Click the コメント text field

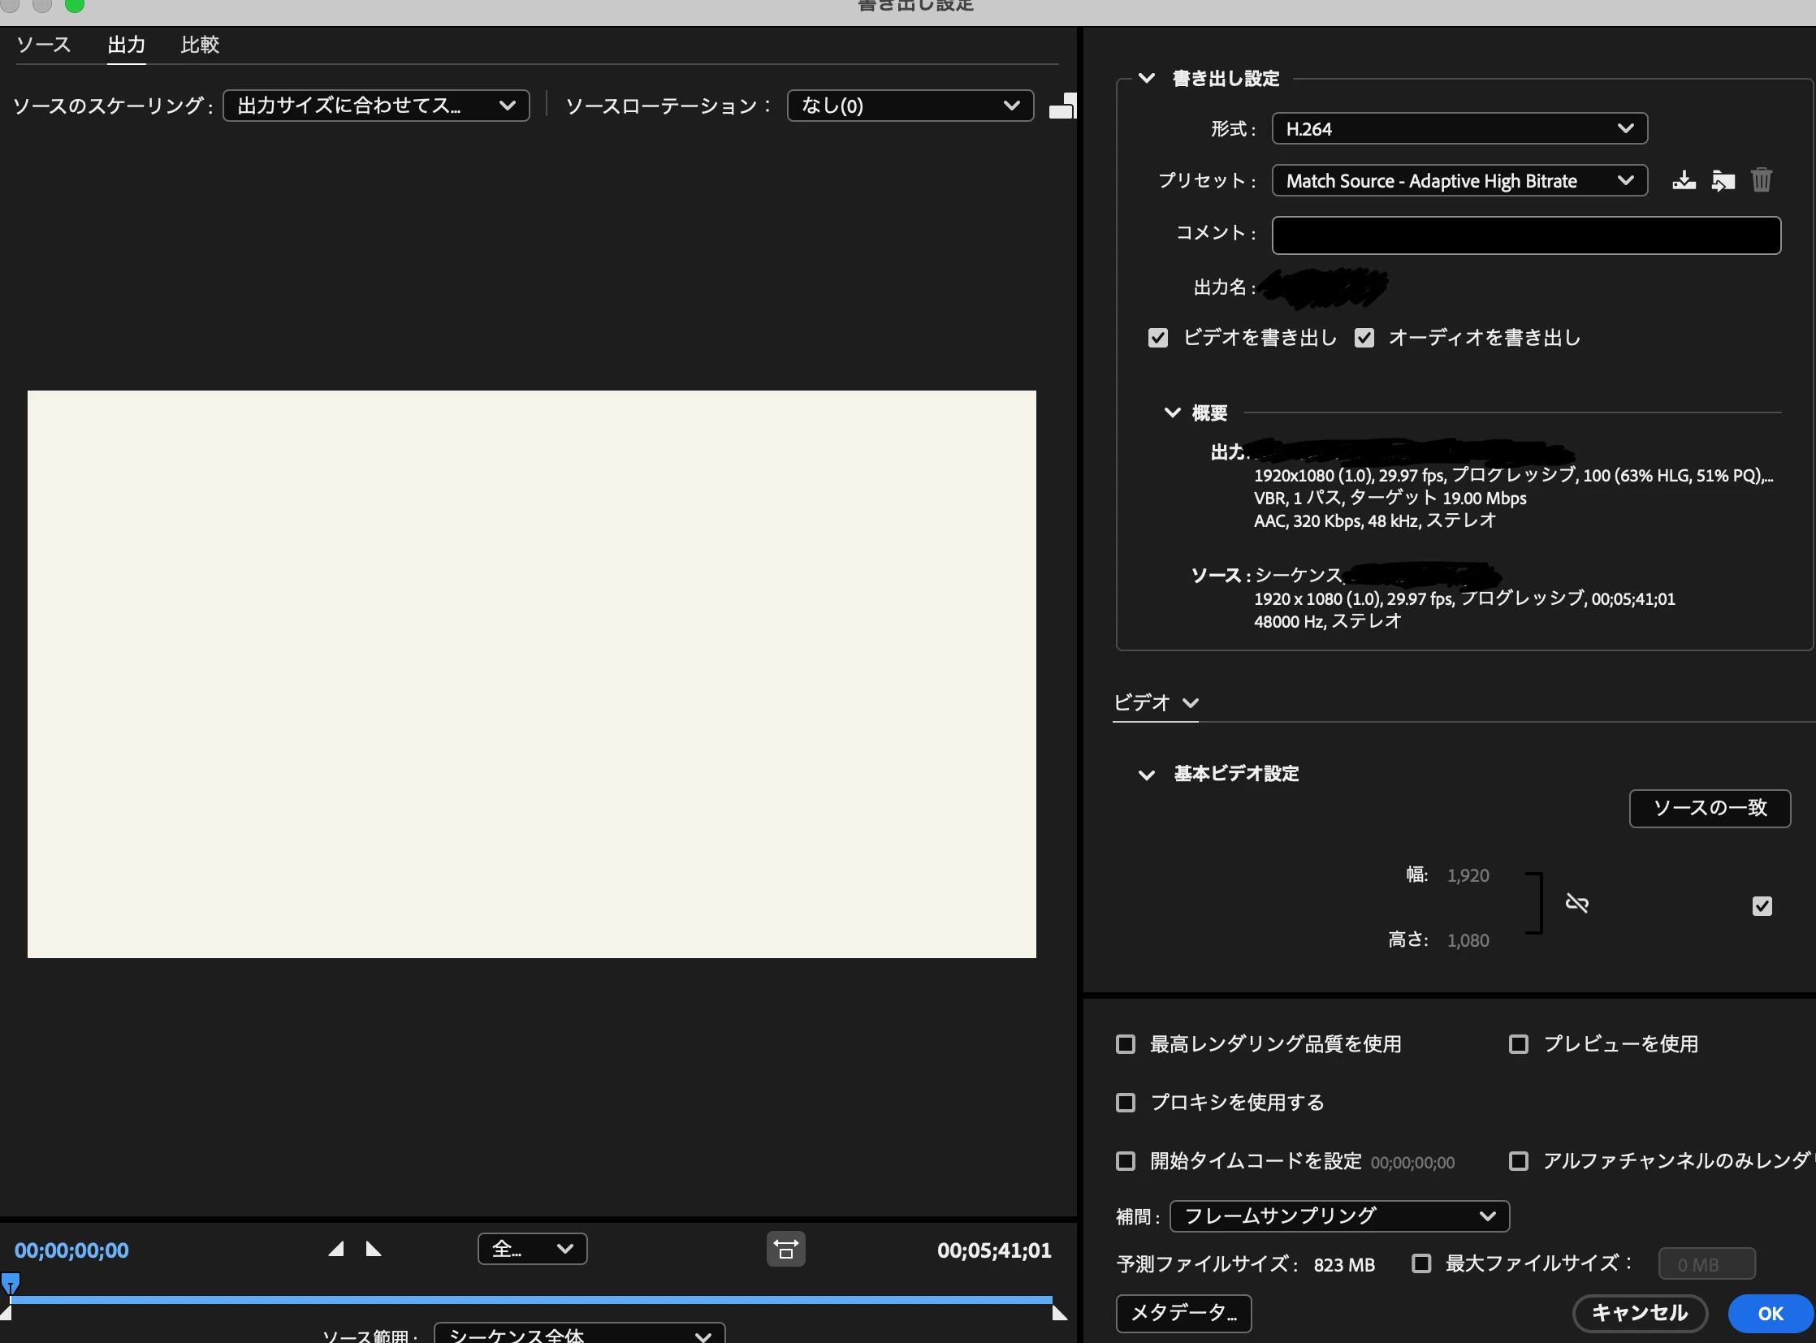tap(1526, 235)
